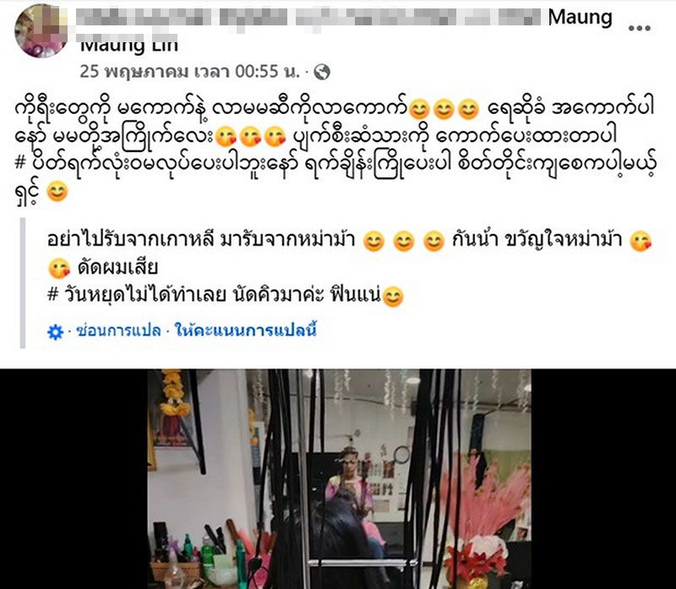Click the Burmese original post text

(335, 150)
